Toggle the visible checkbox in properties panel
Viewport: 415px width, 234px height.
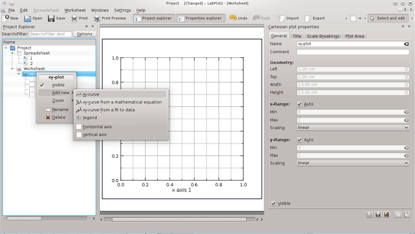[274, 203]
